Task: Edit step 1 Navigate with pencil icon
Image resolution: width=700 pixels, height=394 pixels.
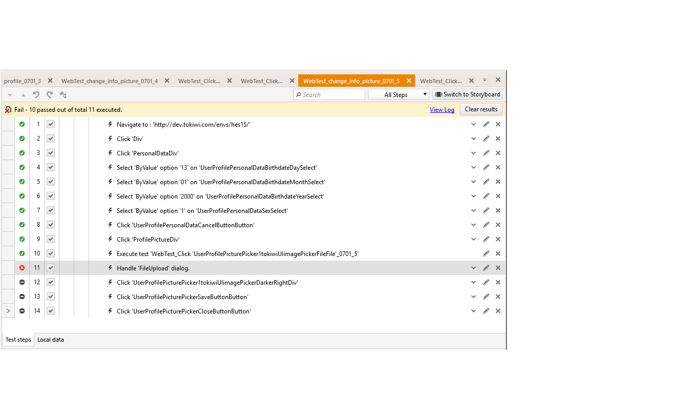Action: click(x=486, y=124)
